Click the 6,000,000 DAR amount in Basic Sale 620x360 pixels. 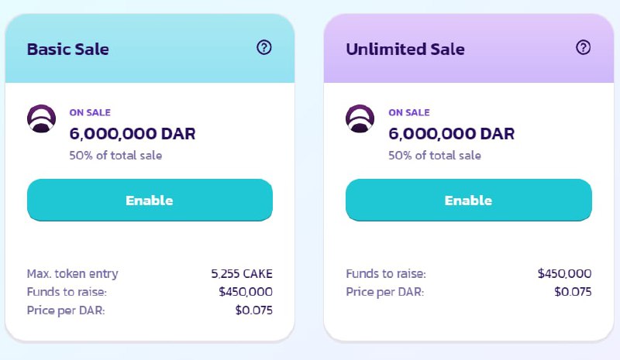(x=133, y=133)
